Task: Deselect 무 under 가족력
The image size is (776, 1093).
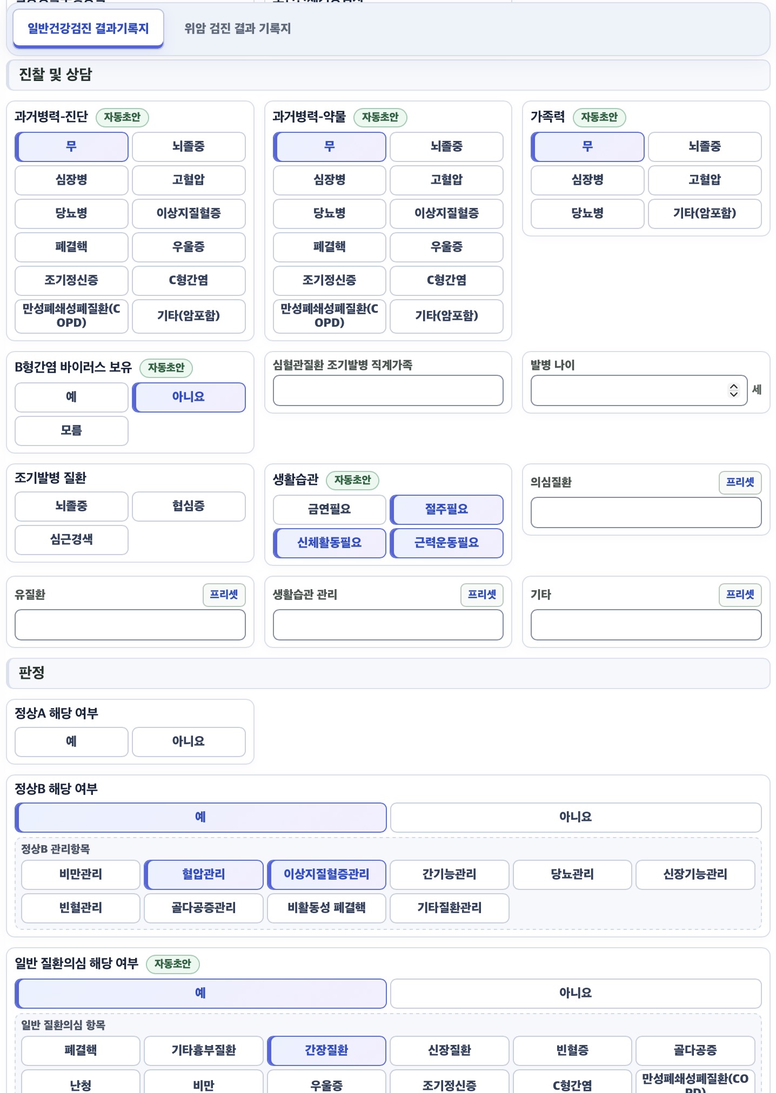Action: point(587,147)
